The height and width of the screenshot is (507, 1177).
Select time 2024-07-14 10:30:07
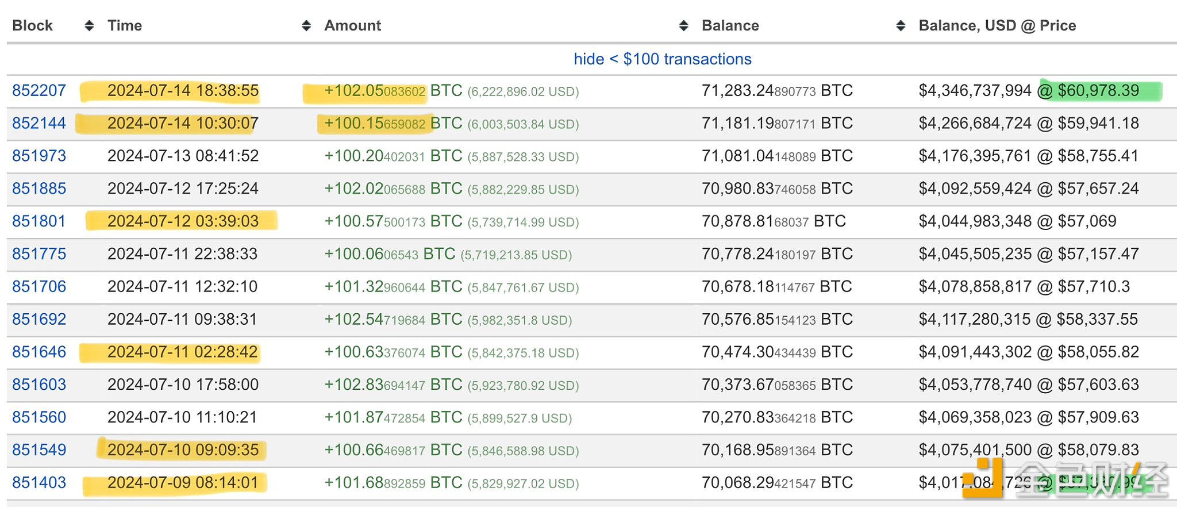183,124
